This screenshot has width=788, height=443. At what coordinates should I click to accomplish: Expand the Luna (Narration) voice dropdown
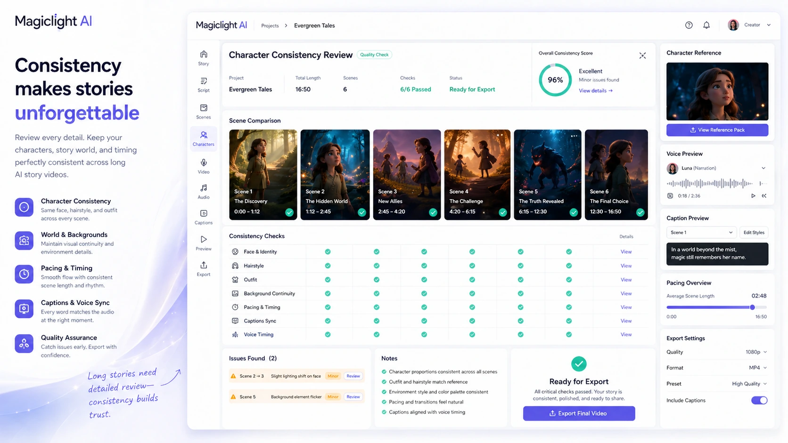(x=763, y=168)
